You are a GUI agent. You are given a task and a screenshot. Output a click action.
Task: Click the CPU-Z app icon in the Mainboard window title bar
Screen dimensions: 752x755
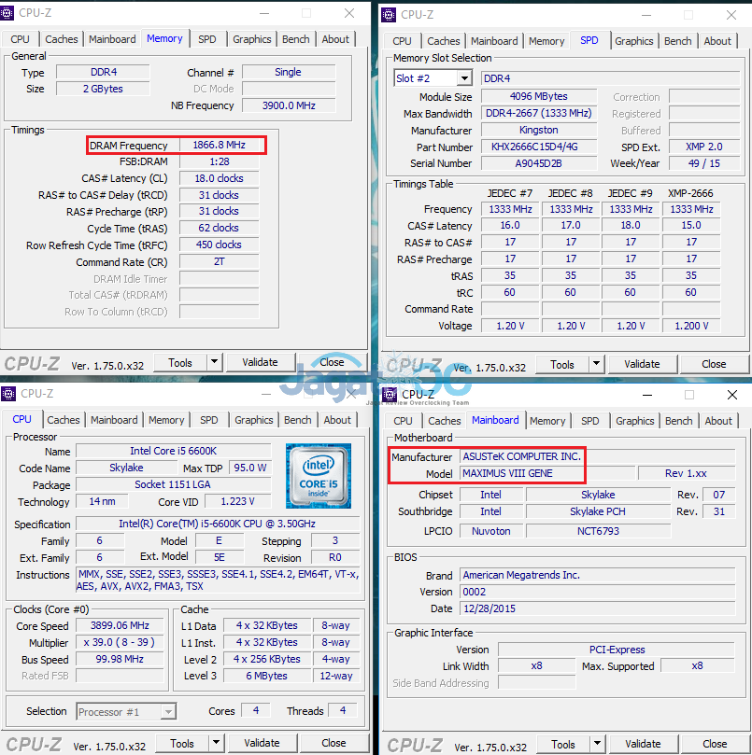coord(390,395)
